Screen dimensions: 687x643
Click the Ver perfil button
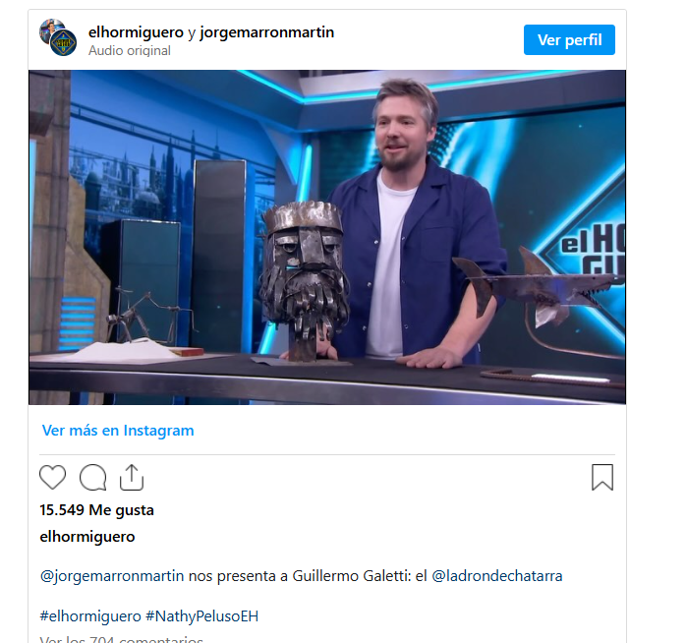pos(569,40)
